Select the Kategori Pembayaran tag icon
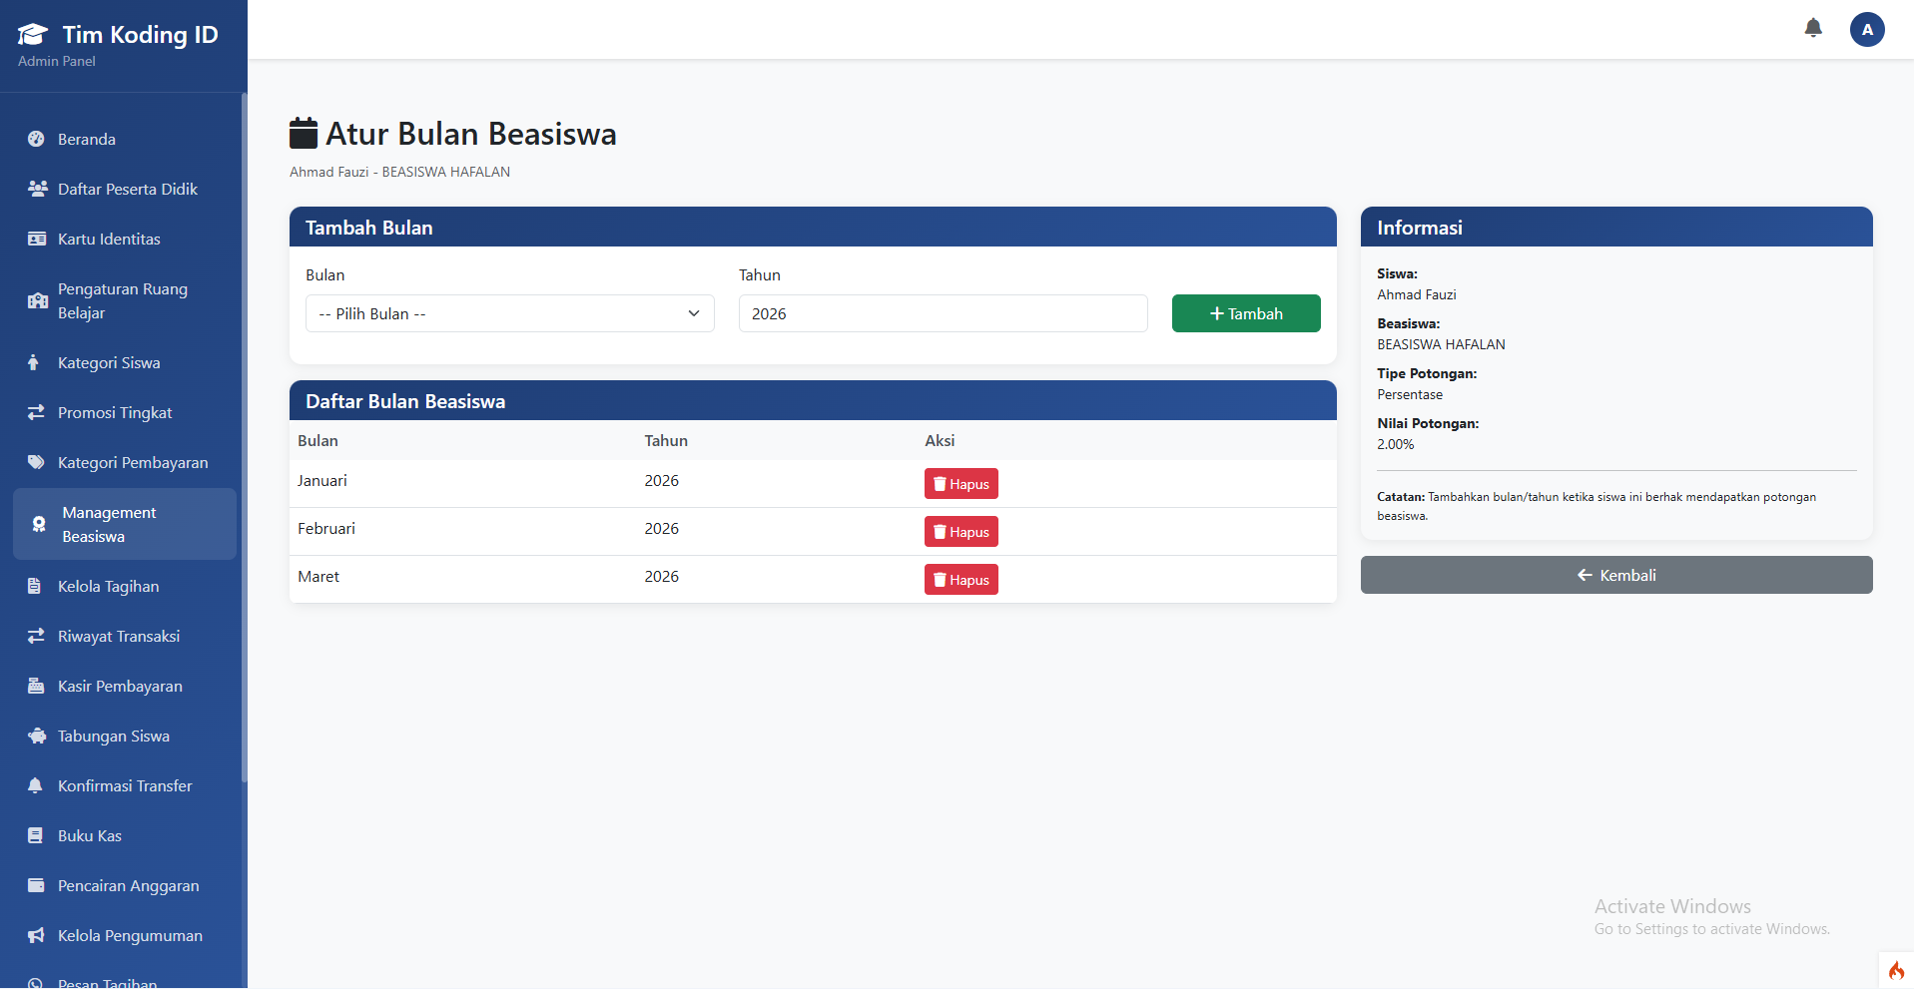The image size is (1914, 989). pos(36,462)
